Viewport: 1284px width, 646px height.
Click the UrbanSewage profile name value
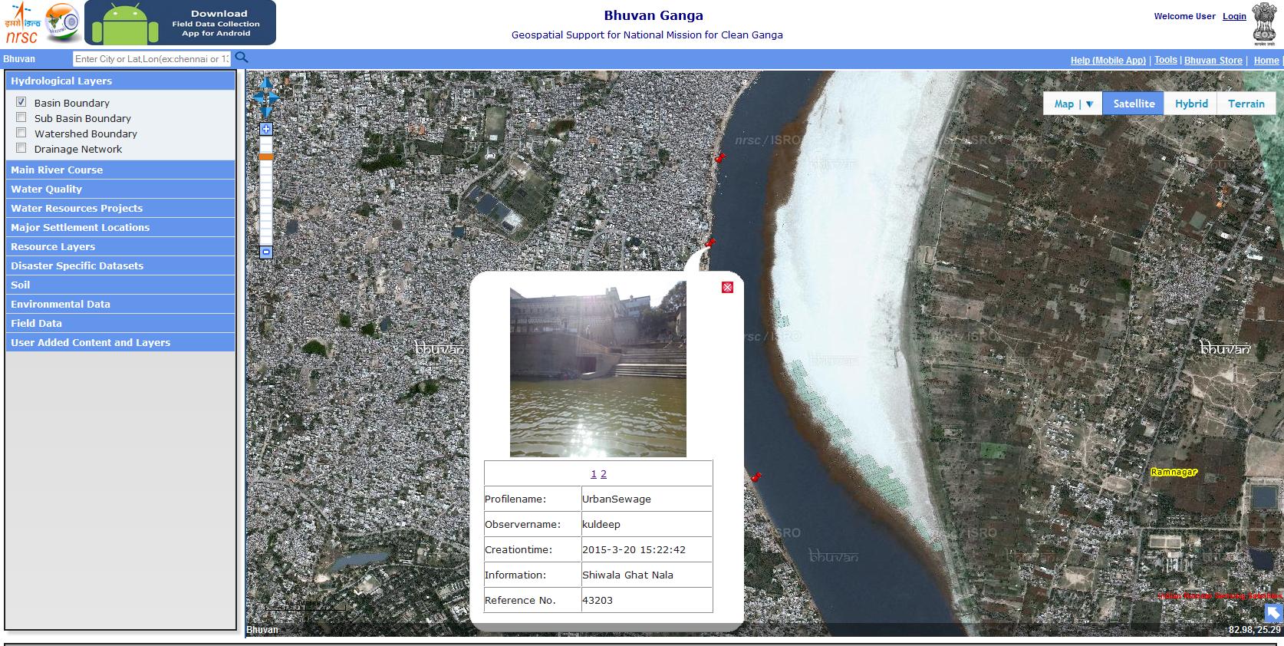tap(617, 499)
